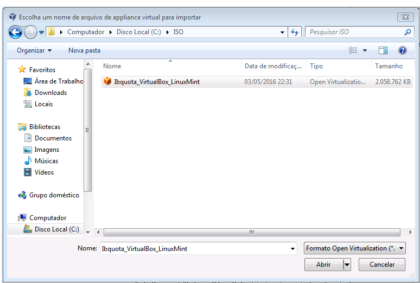Select ISO in address path

[x=178, y=32]
